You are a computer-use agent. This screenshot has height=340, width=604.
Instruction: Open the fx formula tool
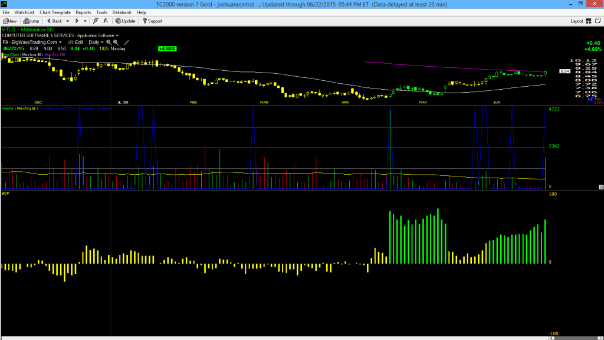click(106, 21)
